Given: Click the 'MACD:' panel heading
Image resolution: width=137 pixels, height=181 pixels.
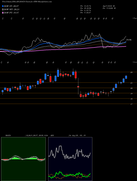Looking at the screenshot, I should tap(8, 135).
